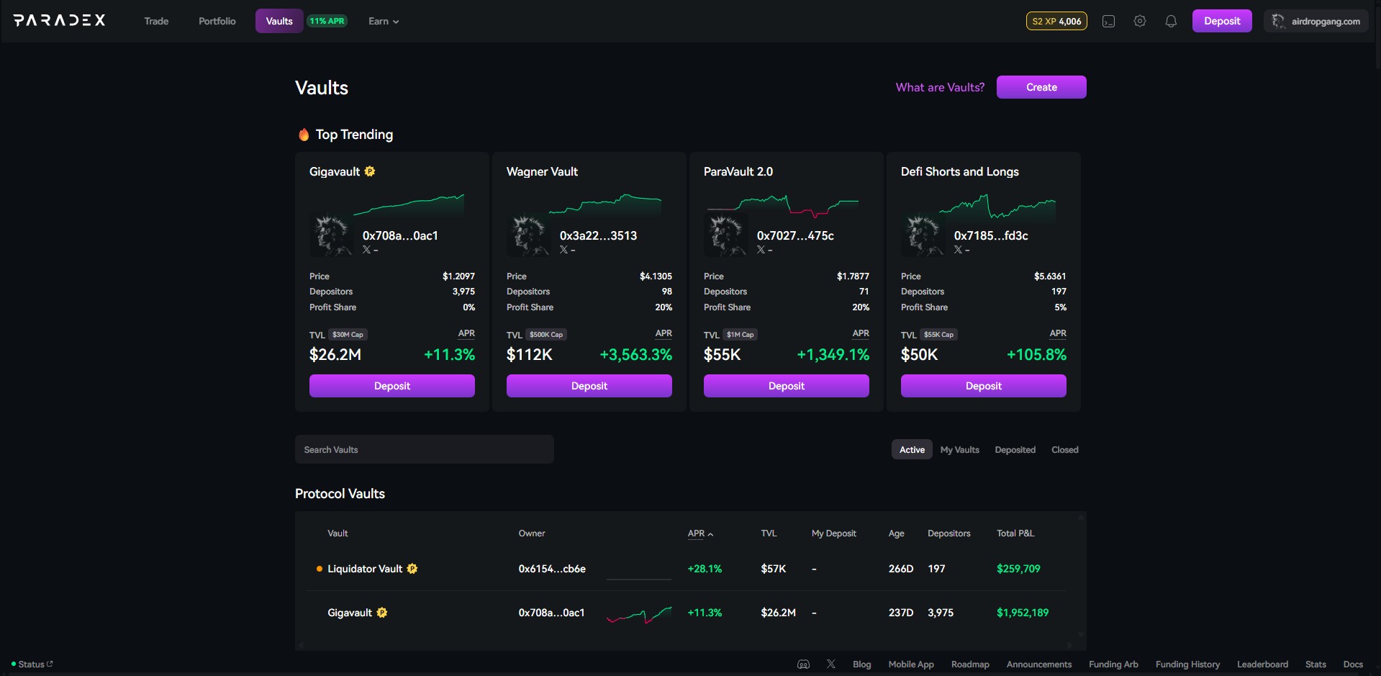1381x676 pixels.
Task: Open Funding History footer link
Action: tap(1187, 664)
